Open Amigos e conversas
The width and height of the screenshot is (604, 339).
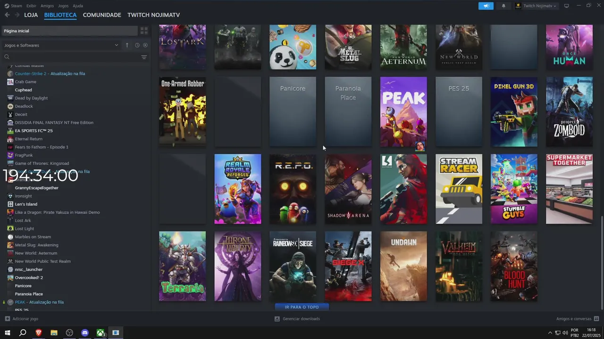(578, 319)
